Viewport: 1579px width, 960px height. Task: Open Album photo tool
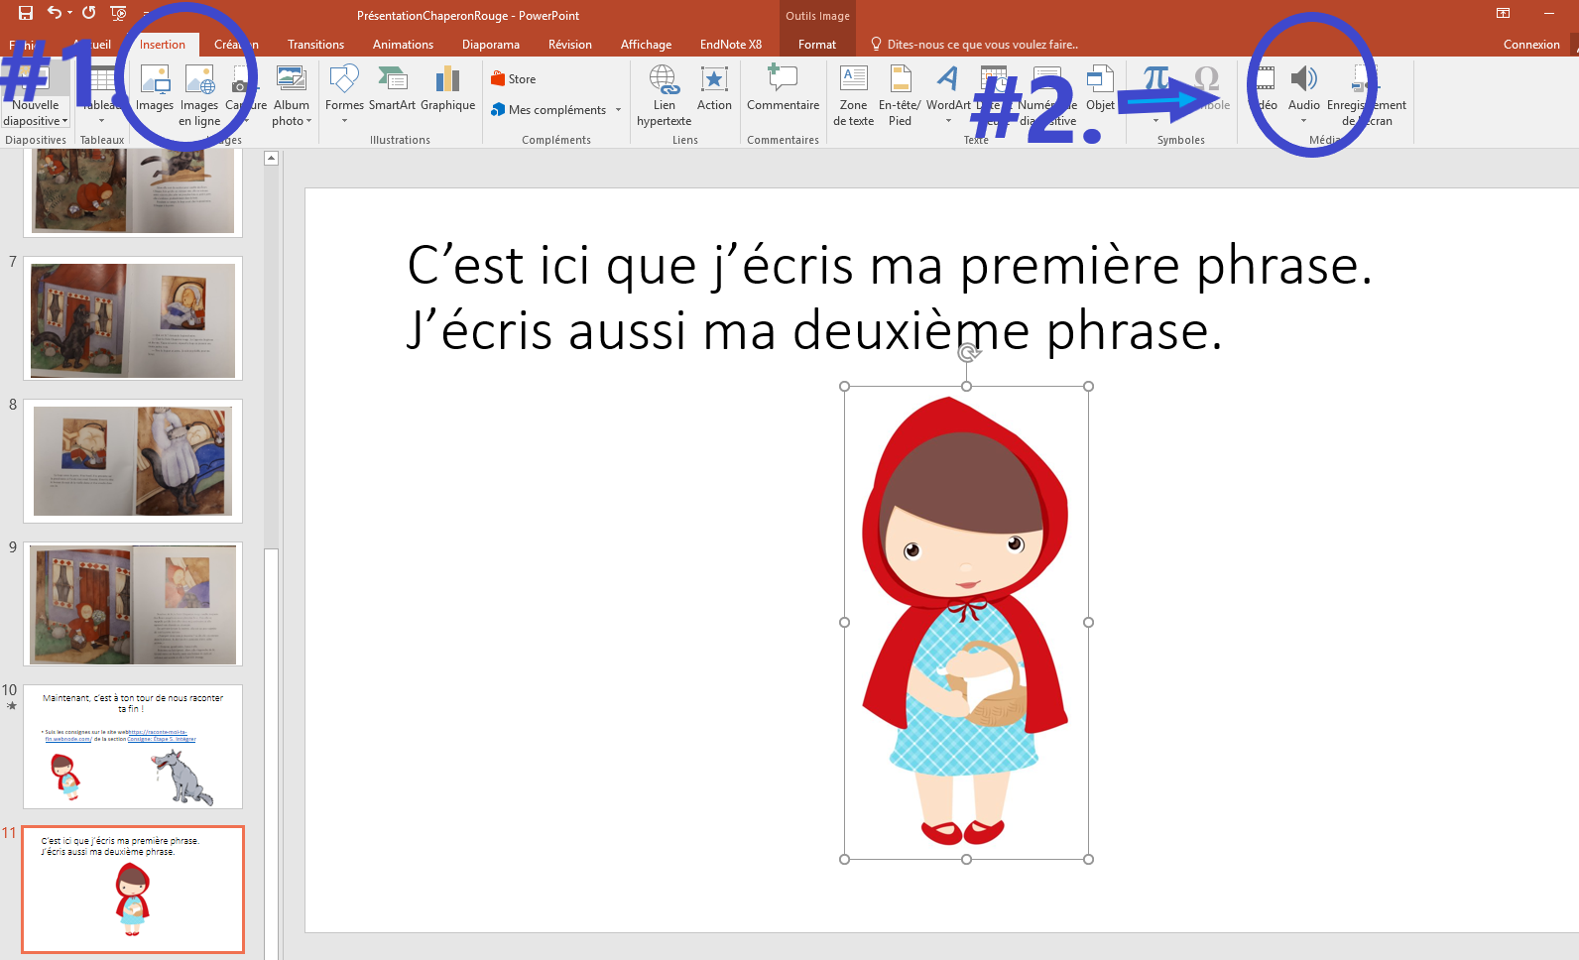point(292,96)
